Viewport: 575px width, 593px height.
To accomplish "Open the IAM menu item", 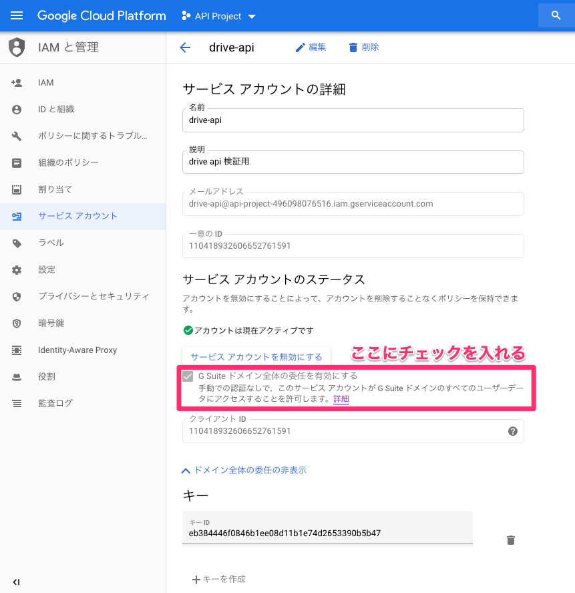I will (83, 82).
